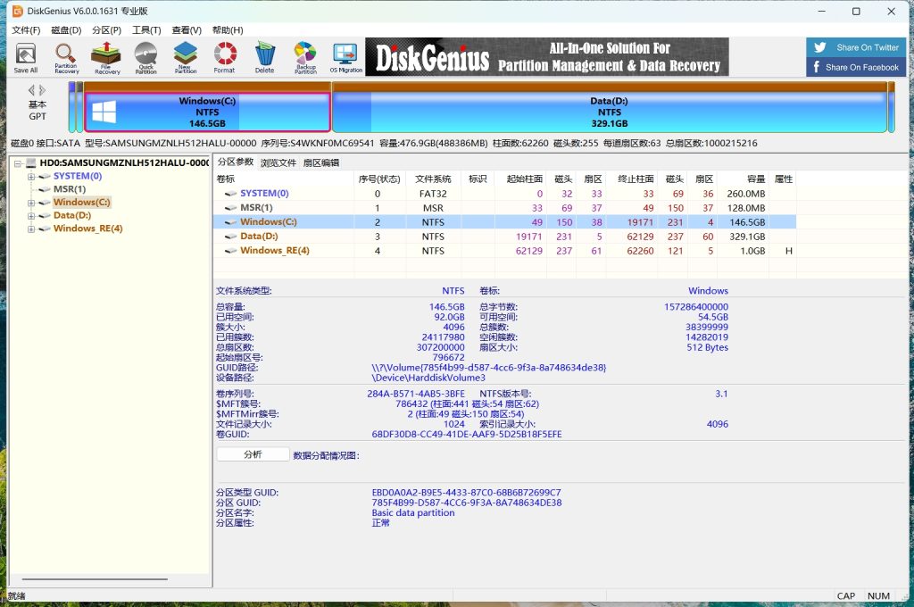Screen dimensions: 914x607
Task: Share On Facebook button
Action: coord(856,67)
